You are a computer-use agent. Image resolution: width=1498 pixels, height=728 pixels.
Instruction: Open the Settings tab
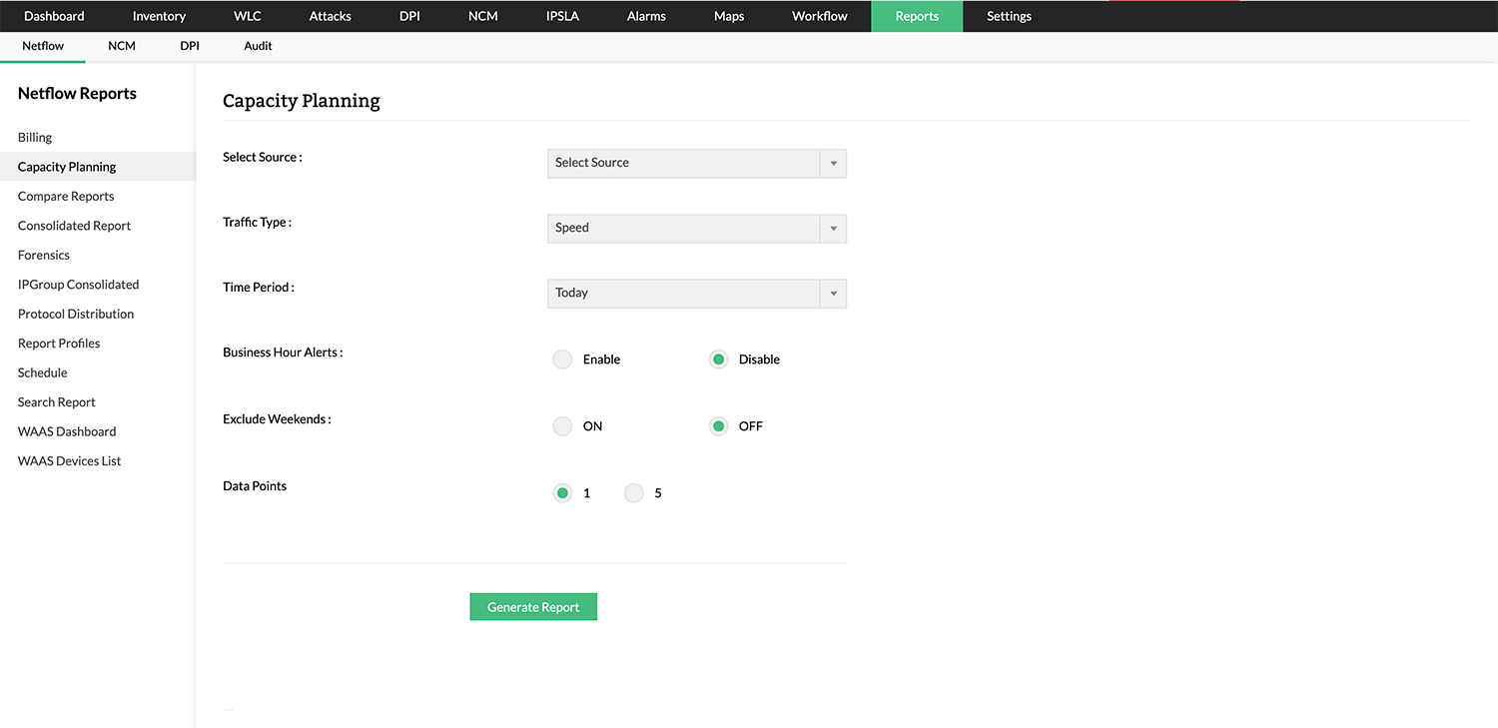click(1009, 16)
